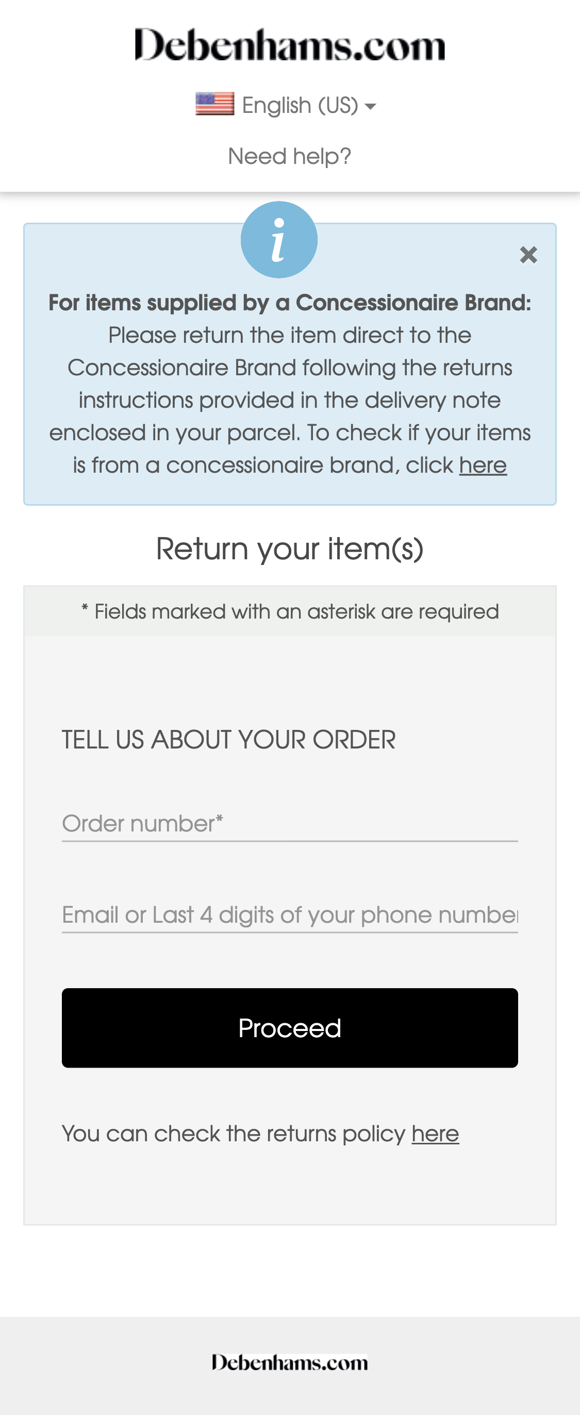
Task: Click the dropdown arrow beside English (US)
Action: (x=371, y=107)
